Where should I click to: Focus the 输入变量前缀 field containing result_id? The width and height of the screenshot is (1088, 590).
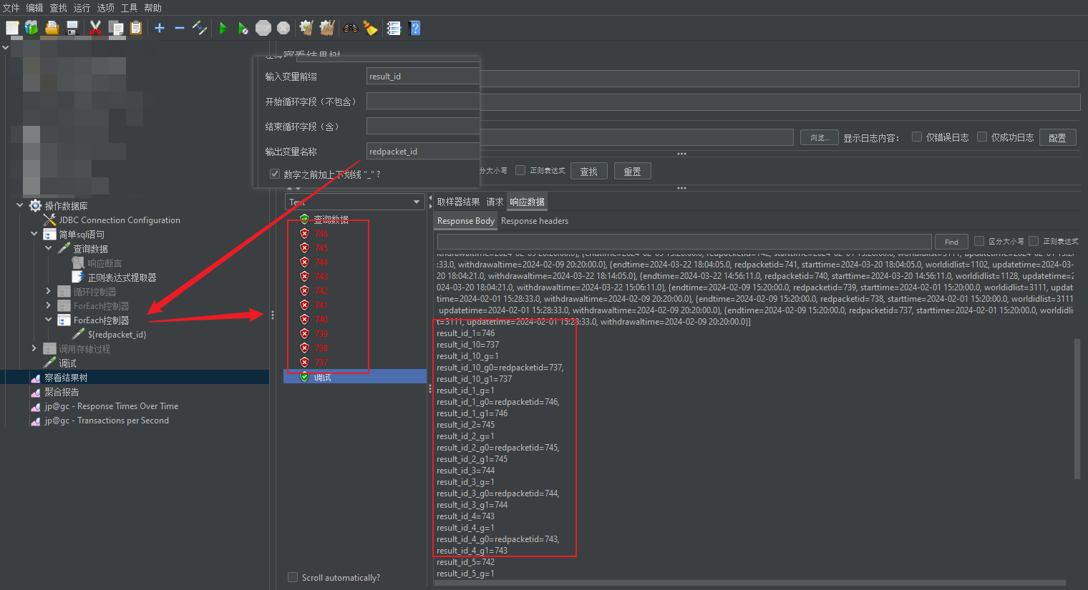coord(423,77)
